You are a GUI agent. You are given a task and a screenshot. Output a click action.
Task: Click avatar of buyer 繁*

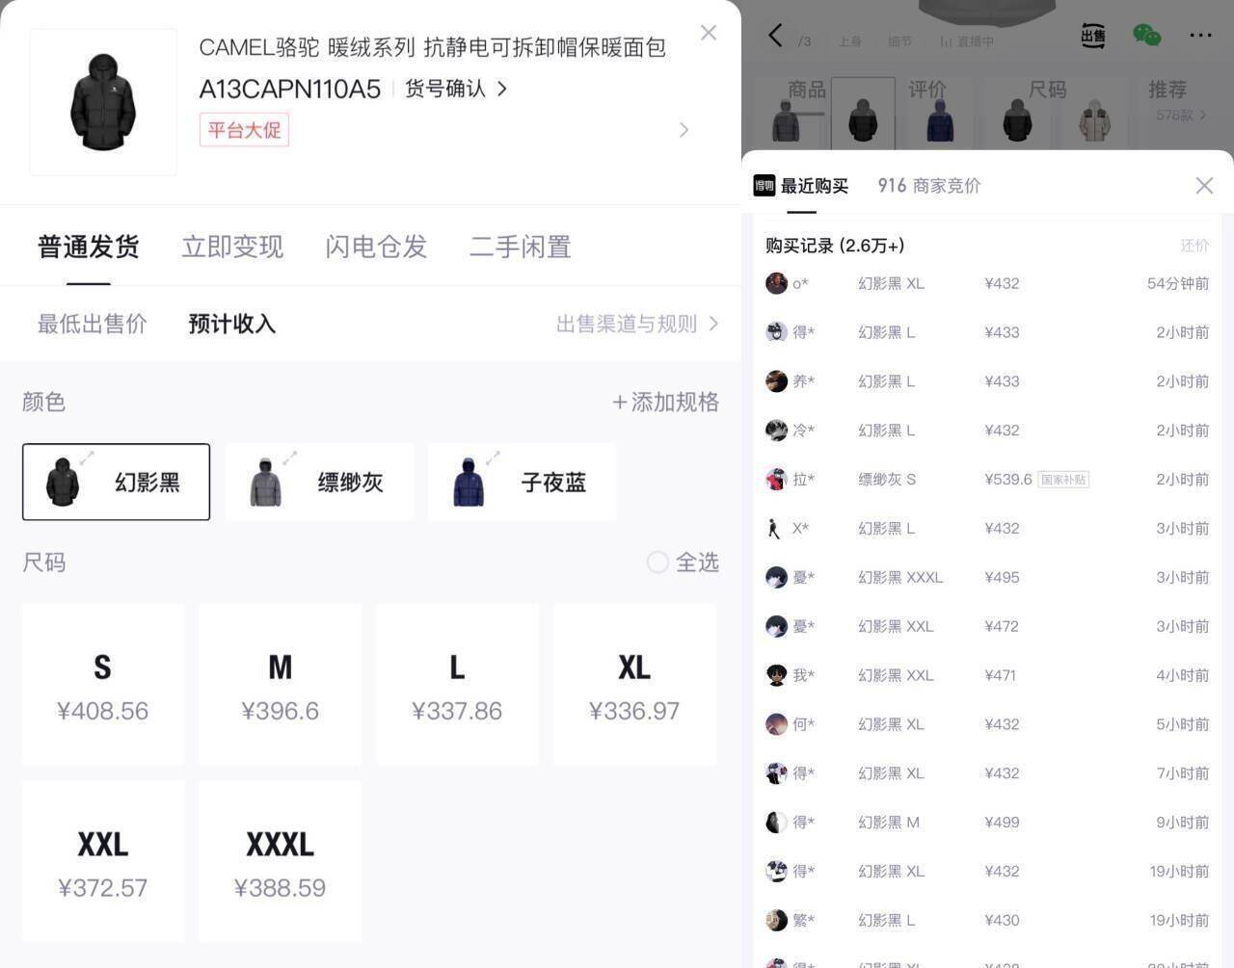[776, 920]
